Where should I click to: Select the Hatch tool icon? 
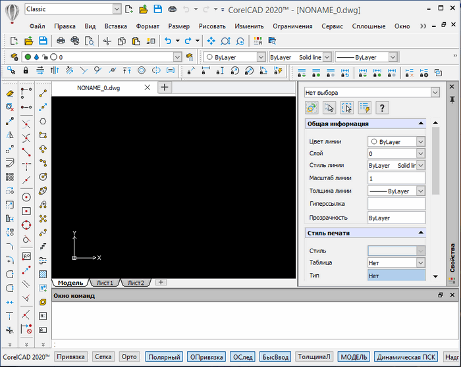(x=43, y=274)
